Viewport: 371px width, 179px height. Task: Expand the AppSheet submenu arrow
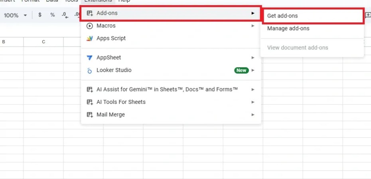253,58
